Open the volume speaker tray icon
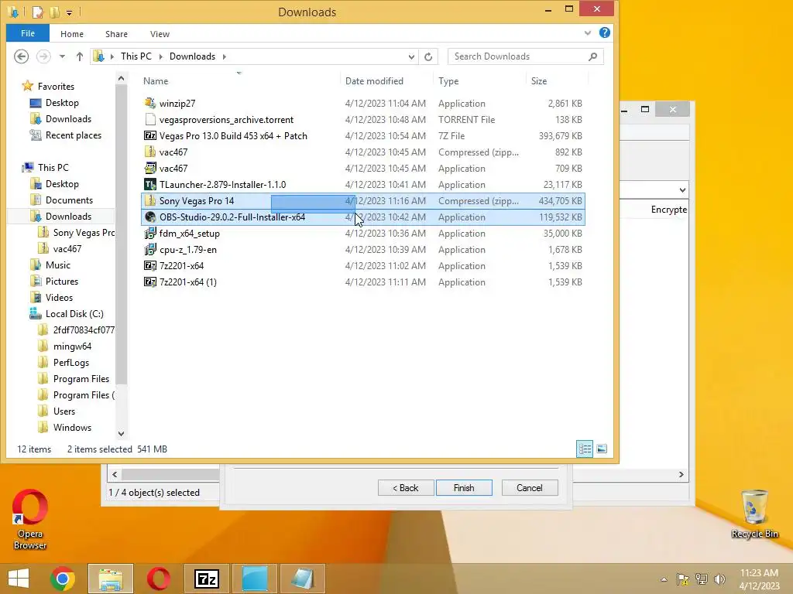793x594 pixels. pos(720,579)
